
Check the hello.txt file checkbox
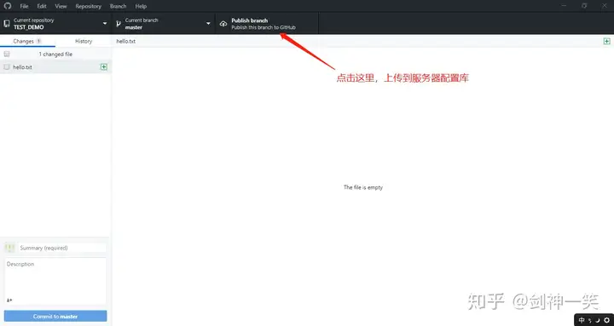click(7, 67)
